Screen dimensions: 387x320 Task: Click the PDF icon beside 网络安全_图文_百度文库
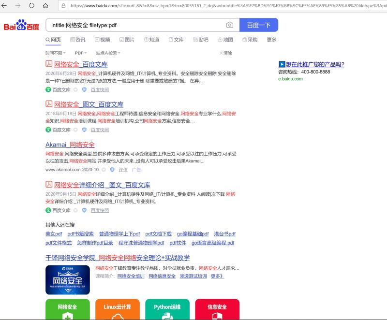tap(49, 104)
